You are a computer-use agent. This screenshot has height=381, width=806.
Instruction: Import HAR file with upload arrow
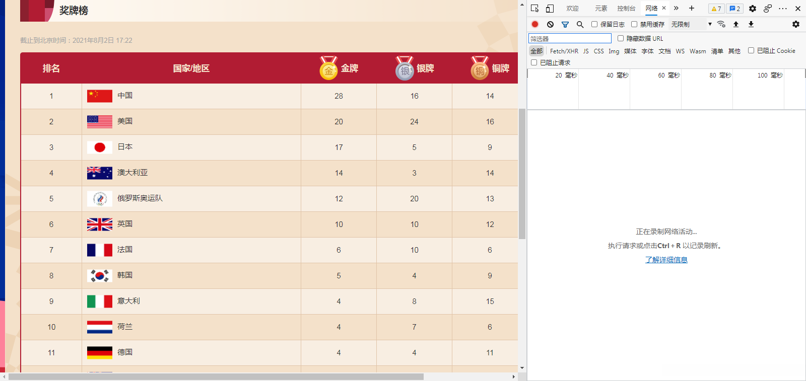point(736,24)
